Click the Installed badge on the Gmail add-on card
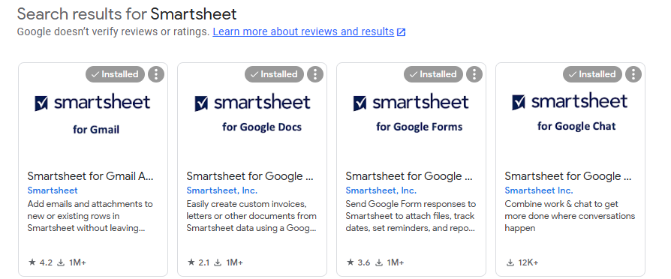671x279 pixels. (x=115, y=74)
